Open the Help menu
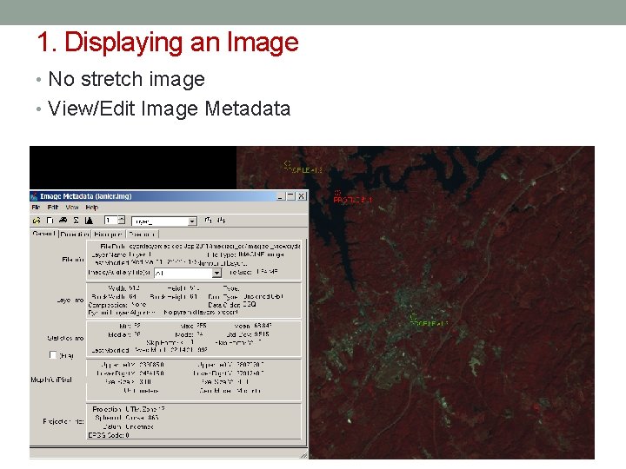This screenshot has height=469, width=626. 91,208
